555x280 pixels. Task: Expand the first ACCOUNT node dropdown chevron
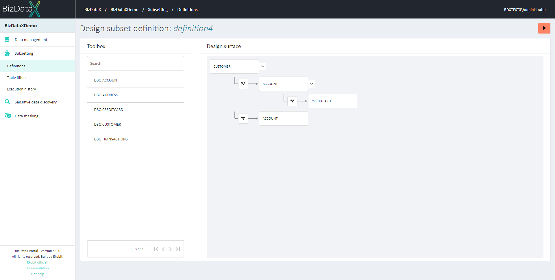click(312, 84)
